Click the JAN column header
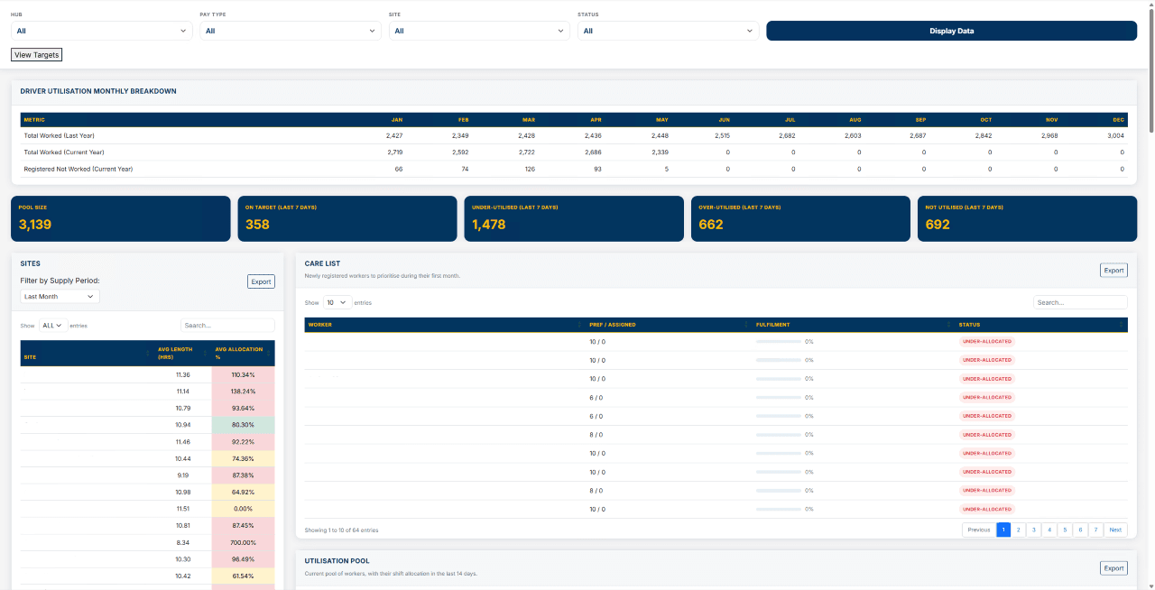 pos(397,119)
